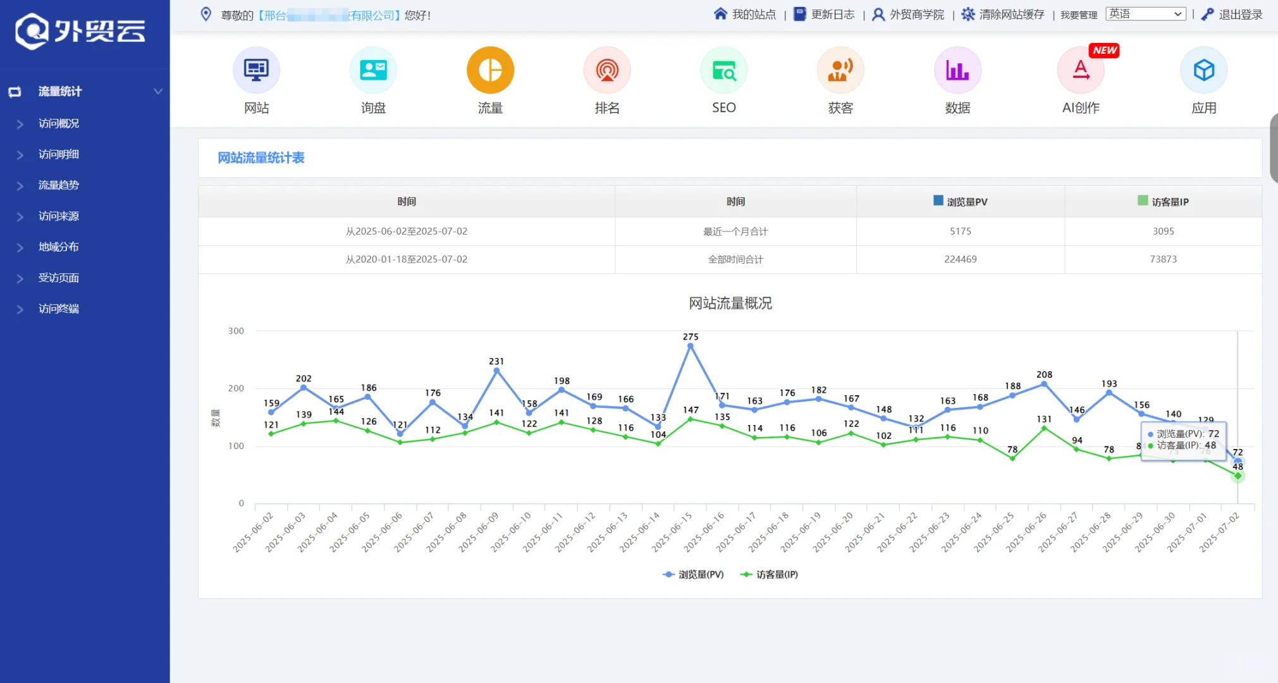
Task: Click the blue 浏览量PV column swatch
Action: pos(938,200)
